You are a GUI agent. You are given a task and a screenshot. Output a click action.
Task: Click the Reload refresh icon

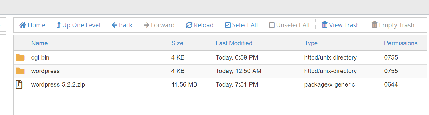coord(189,25)
